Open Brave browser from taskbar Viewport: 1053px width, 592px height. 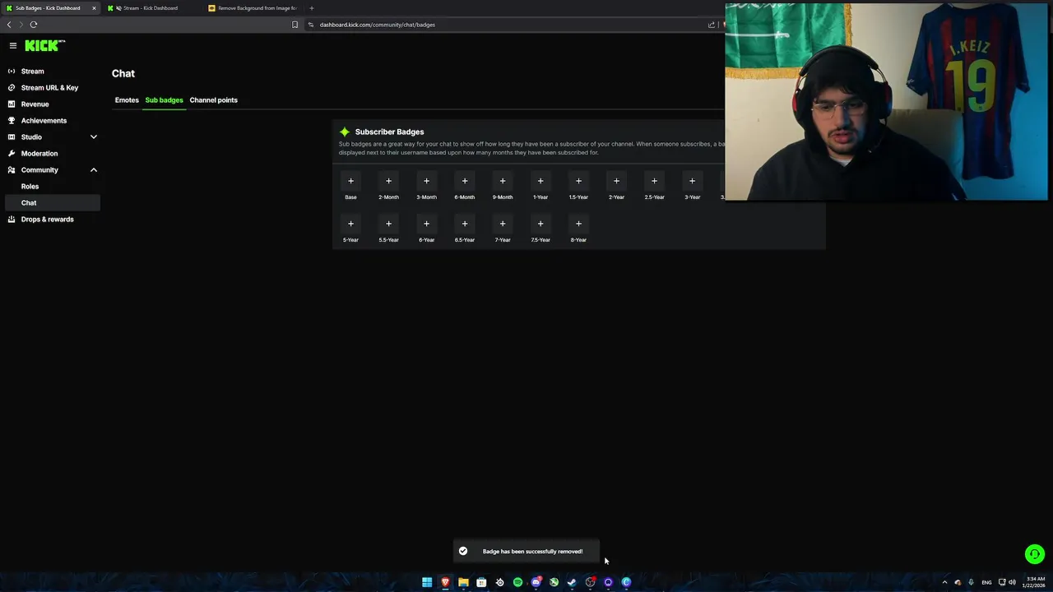445,582
